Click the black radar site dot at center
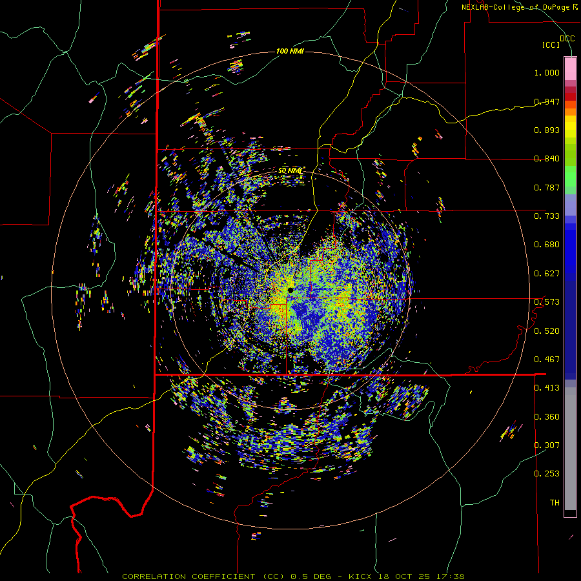The width and height of the screenshot is (581, 581). pos(290,290)
